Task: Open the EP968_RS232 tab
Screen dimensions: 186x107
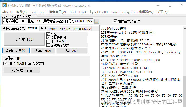Action: pos(82,29)
